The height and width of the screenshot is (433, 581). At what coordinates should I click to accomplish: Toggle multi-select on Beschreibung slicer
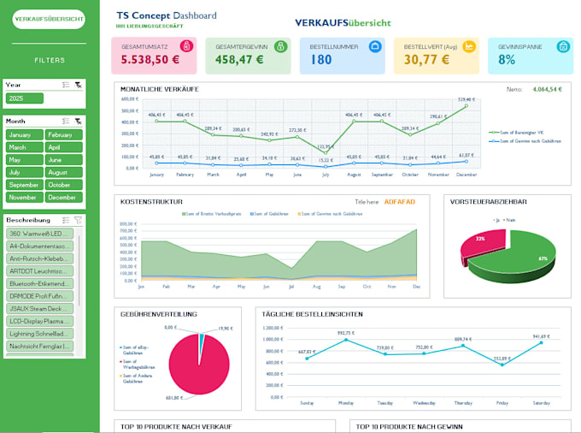(x=66, y=220)
